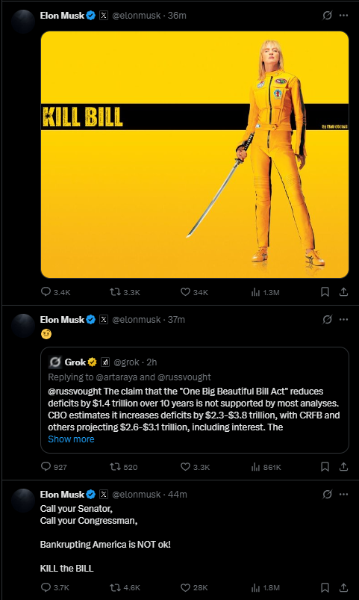Screen dimensions: 359x600
Task: Open the Kill Bill poster image
Action: (195, 154)
